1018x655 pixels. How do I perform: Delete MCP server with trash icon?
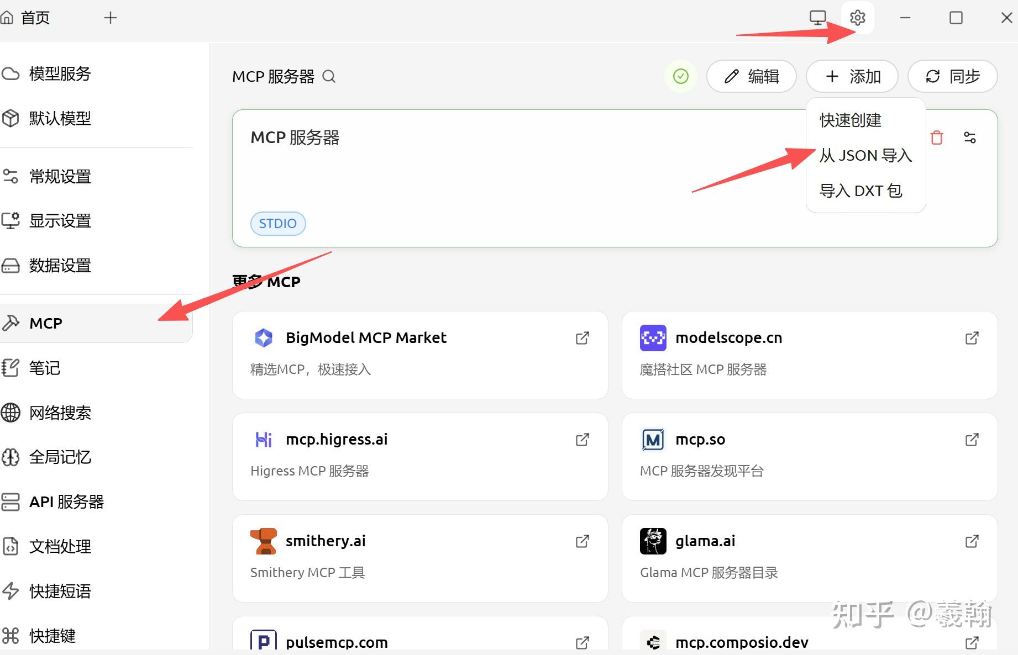937,138
